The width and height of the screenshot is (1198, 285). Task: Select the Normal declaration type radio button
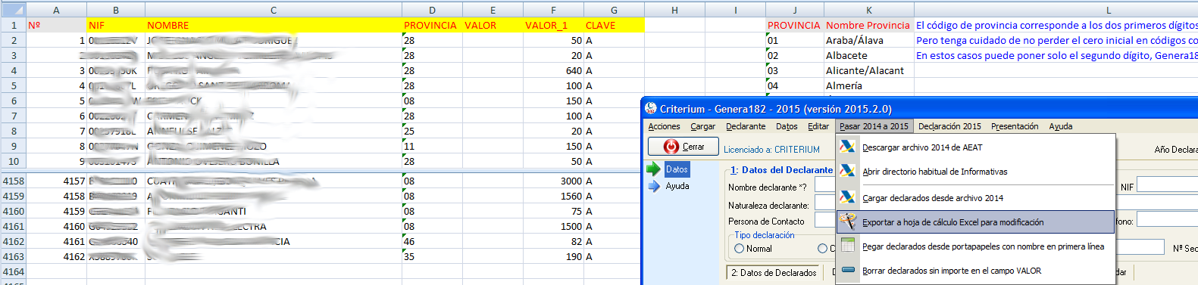pos(739,249)
